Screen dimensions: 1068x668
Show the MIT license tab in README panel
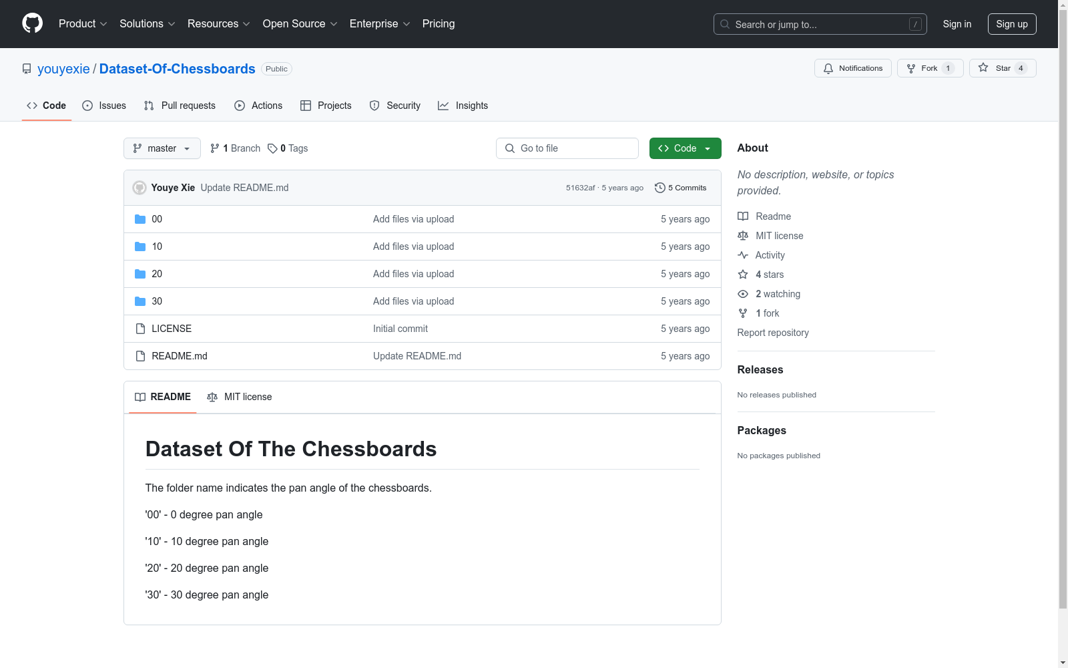point(240,397)
